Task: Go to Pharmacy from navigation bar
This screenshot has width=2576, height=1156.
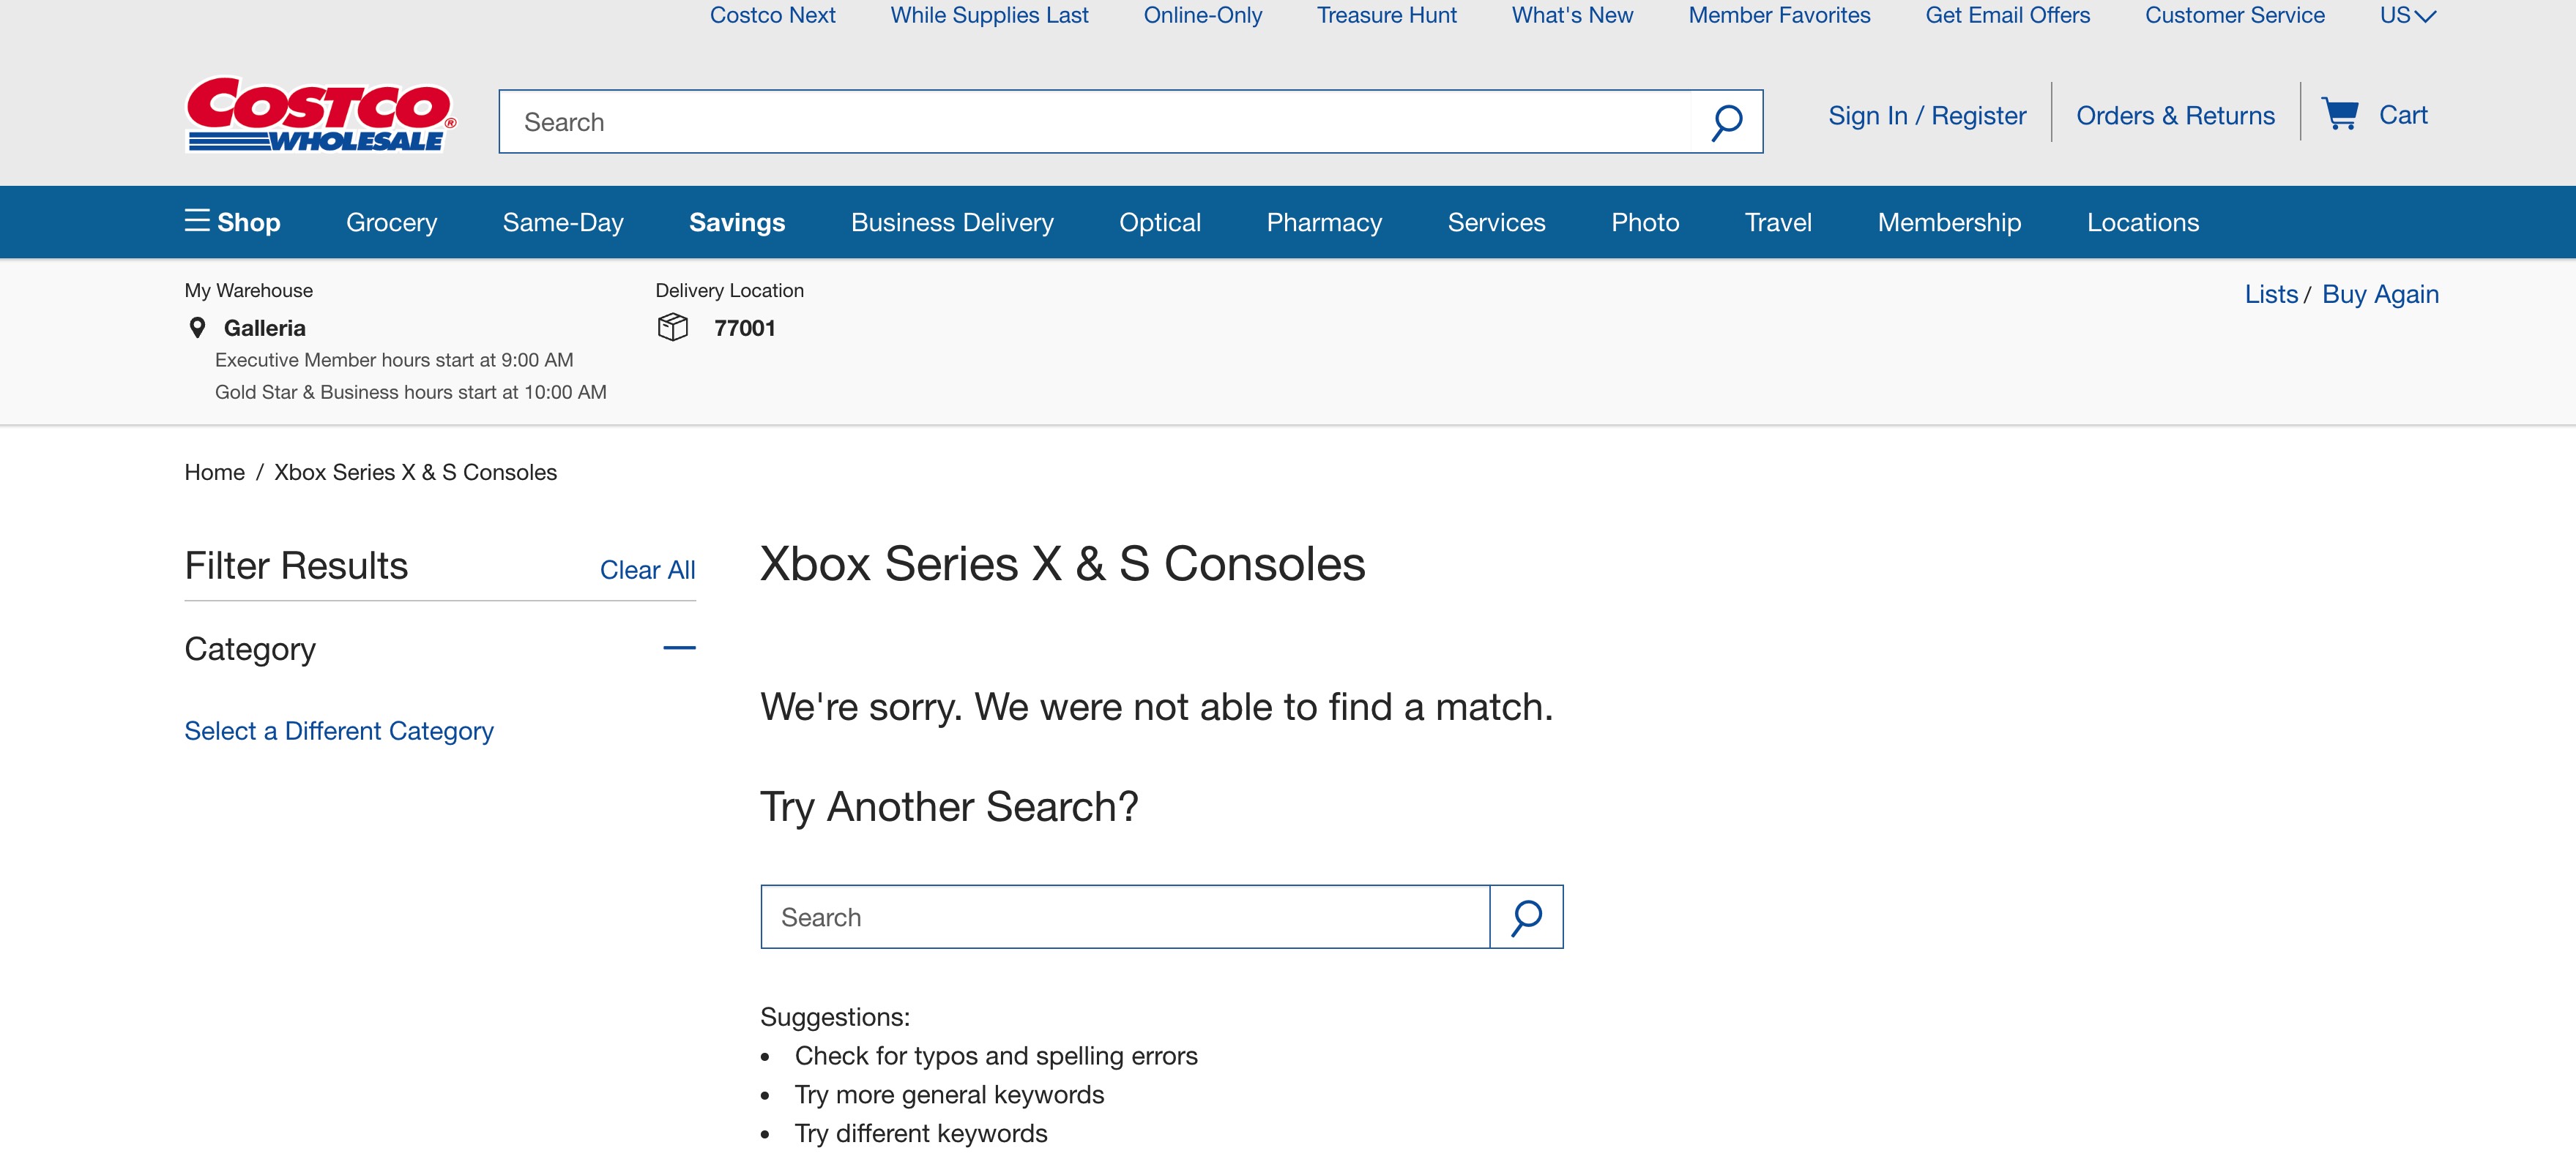Action: click(x=1324, y=222)
